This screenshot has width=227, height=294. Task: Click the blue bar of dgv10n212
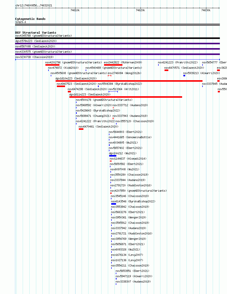click(113, 156)
